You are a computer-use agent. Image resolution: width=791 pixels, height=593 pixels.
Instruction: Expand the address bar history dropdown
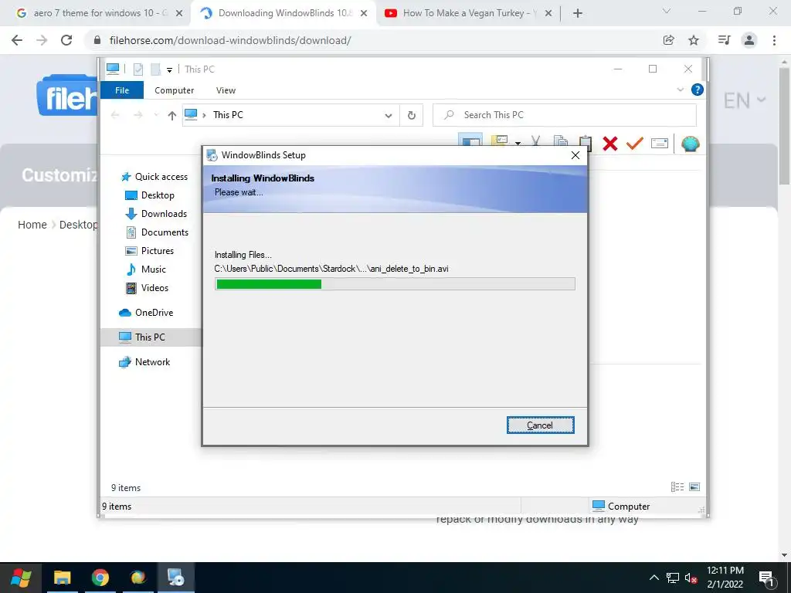(x=389, y=116)
